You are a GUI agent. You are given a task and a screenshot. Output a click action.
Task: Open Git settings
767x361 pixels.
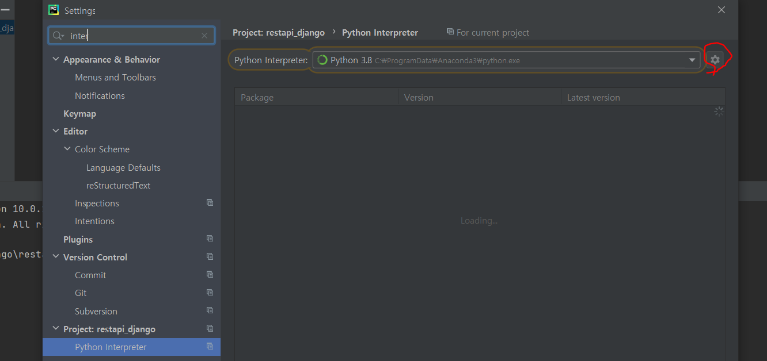pyautogui.click(x=81, y=293)
